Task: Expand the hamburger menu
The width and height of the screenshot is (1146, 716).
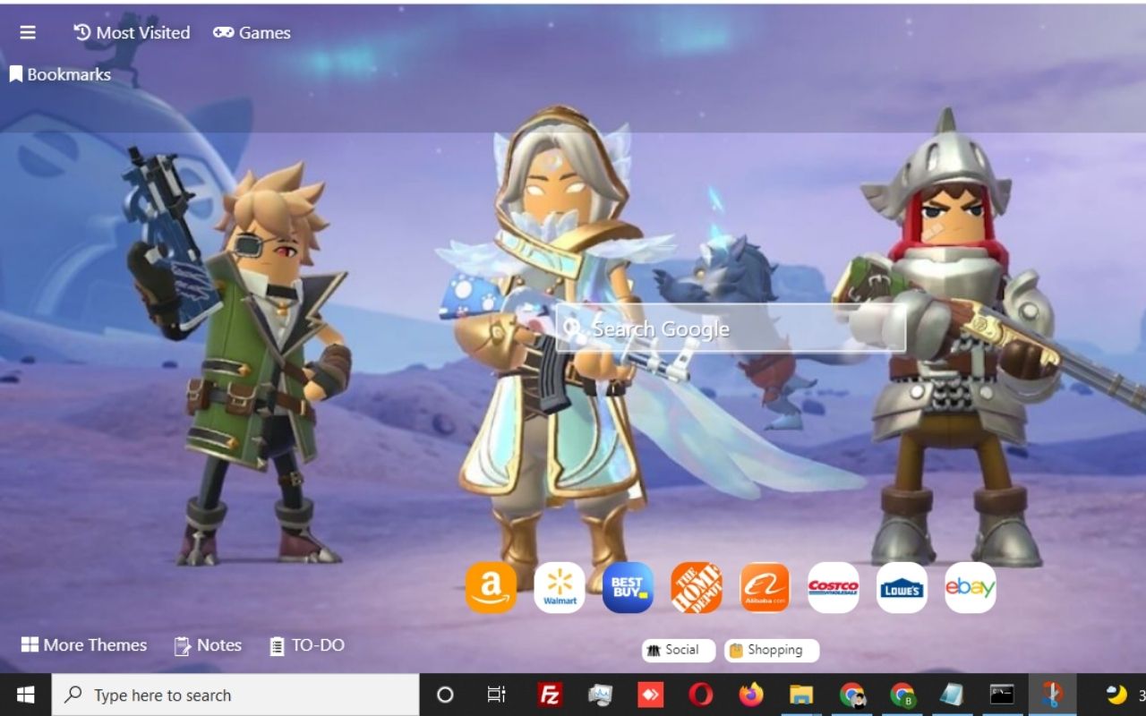Action: pos(28,32)
